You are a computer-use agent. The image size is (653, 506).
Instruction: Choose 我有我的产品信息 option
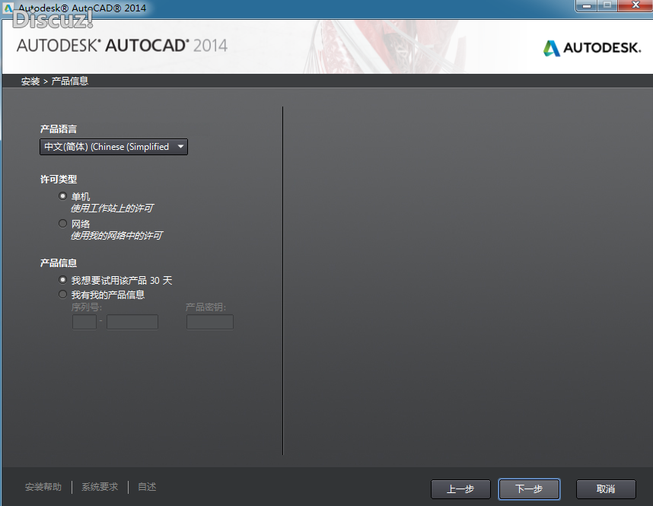tap(63, 294)
